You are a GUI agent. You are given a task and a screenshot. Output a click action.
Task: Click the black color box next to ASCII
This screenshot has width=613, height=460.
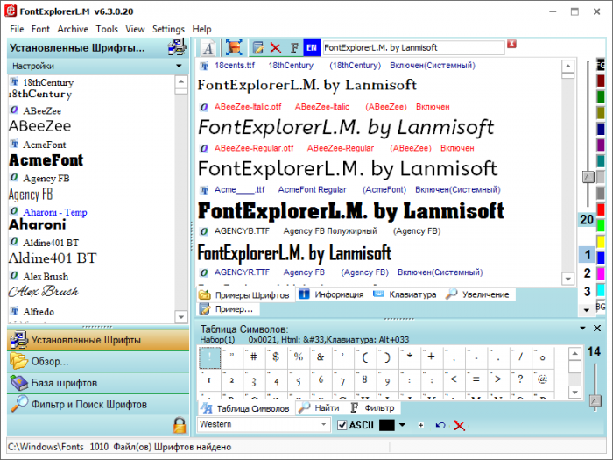[x=387, y=425]
